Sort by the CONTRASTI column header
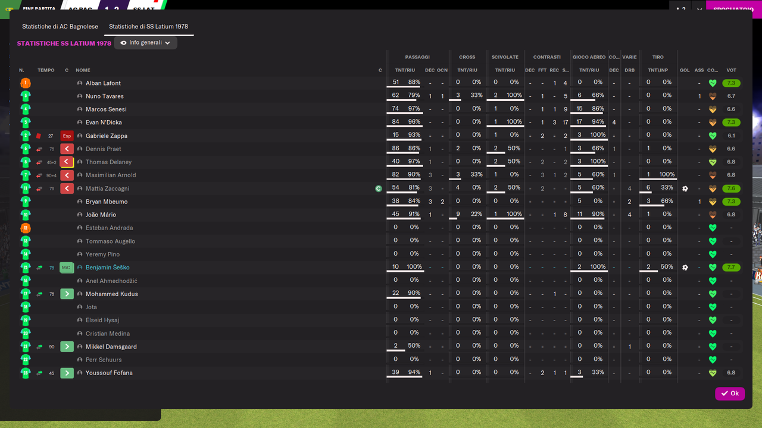Viewport: 762px width, 428px height. coord(547,57)
